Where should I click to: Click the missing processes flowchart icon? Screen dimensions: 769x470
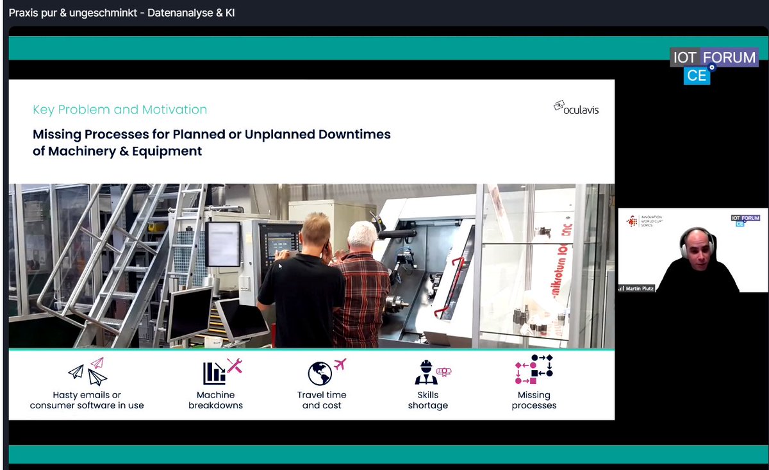coord(534,369)
